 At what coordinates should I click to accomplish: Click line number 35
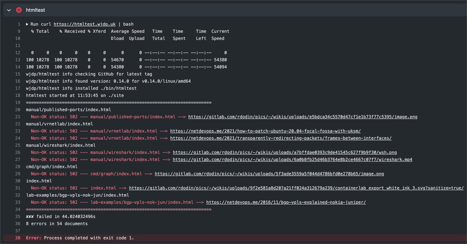click(18, 216)
